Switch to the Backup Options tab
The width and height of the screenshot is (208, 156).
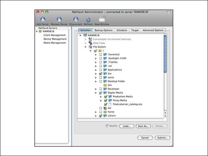103,30
